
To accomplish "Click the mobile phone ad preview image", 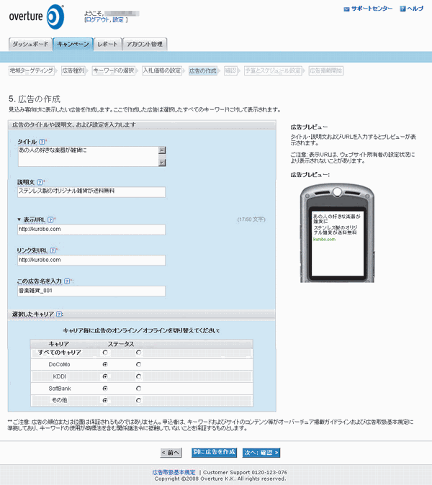I will [x=337, y=233].
